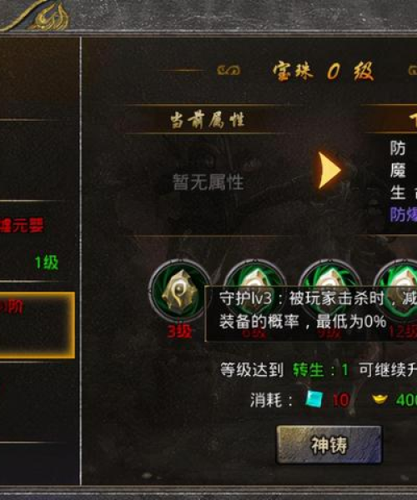Click the 守护lv3 tooltip box

point(311,314)
